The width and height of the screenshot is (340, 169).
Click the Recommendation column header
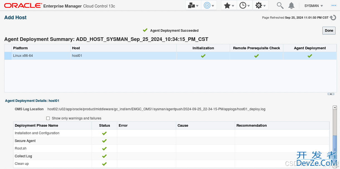point(282,126)
